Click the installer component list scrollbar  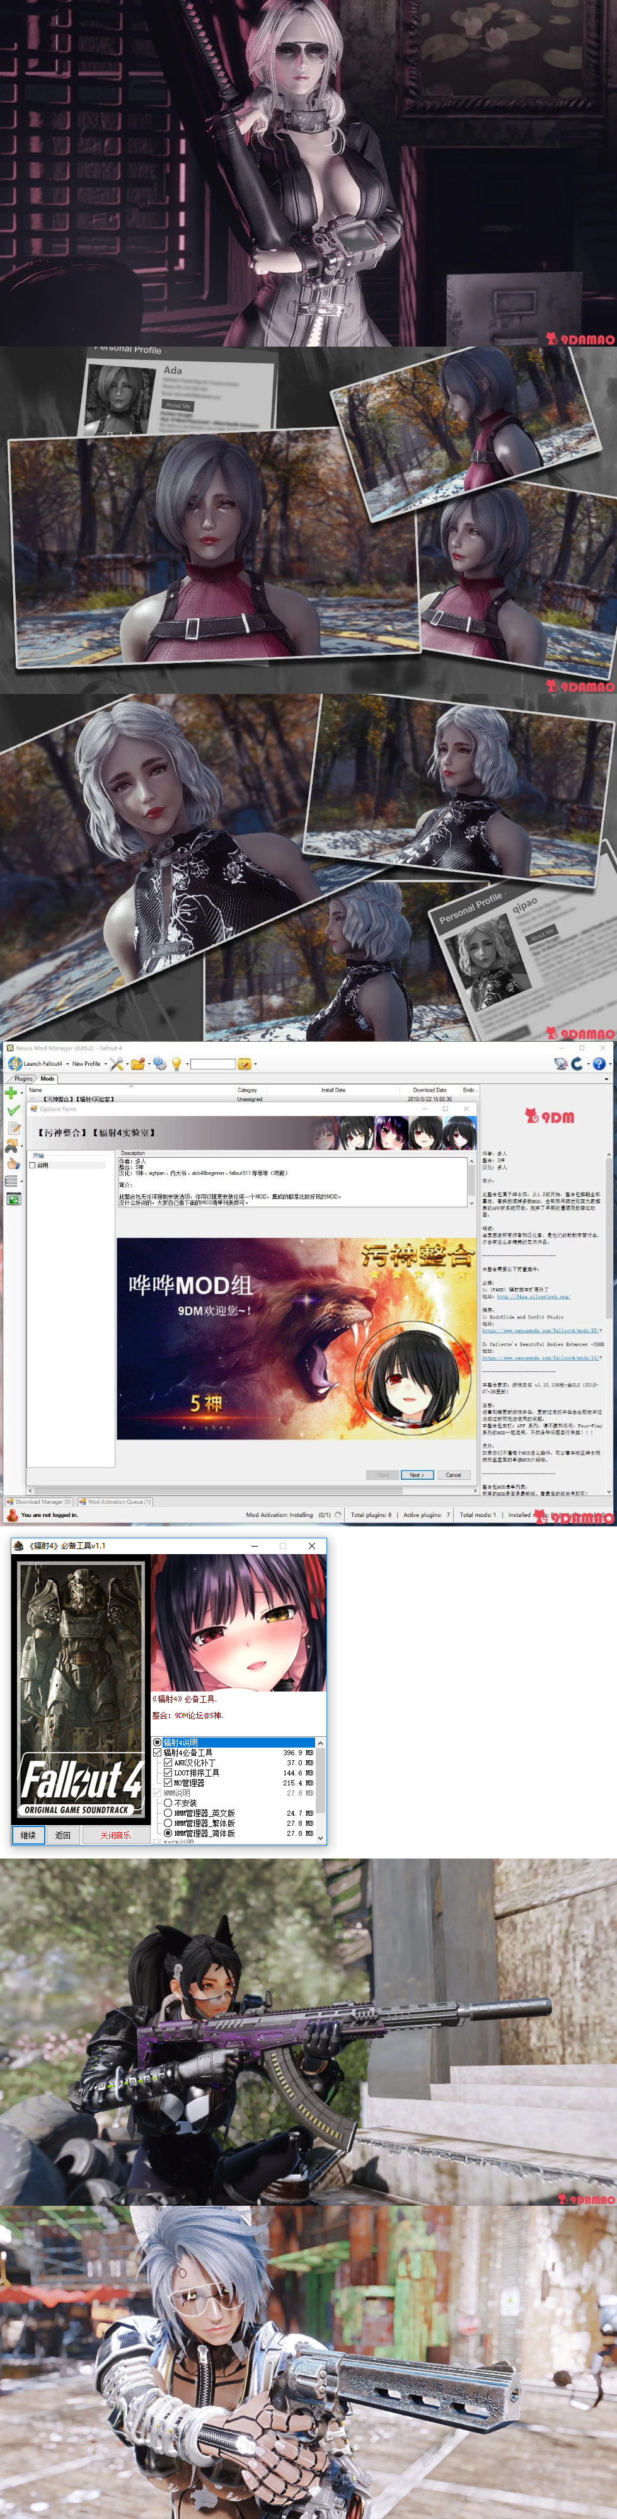tap(320, 1790)
